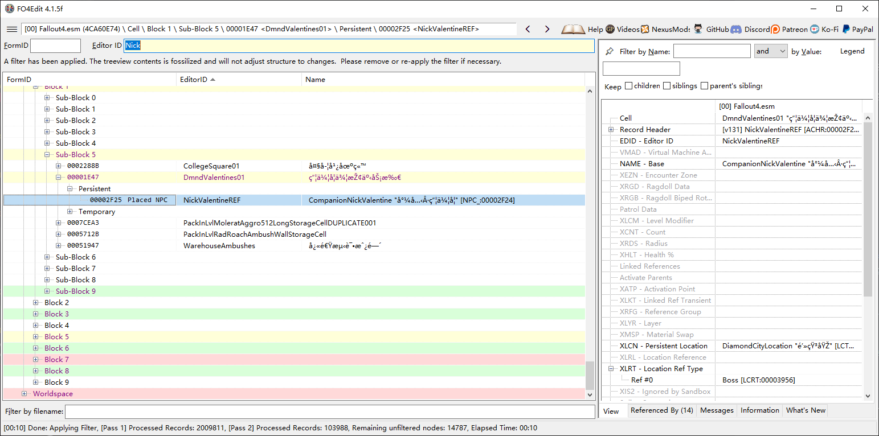The height and width of the screenshot is (436, 879).
Task: Click the Linked References row
Action: (731, 266)
